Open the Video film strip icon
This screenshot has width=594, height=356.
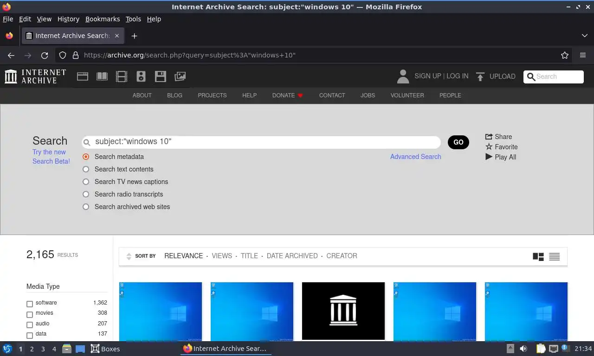(122, 76)
